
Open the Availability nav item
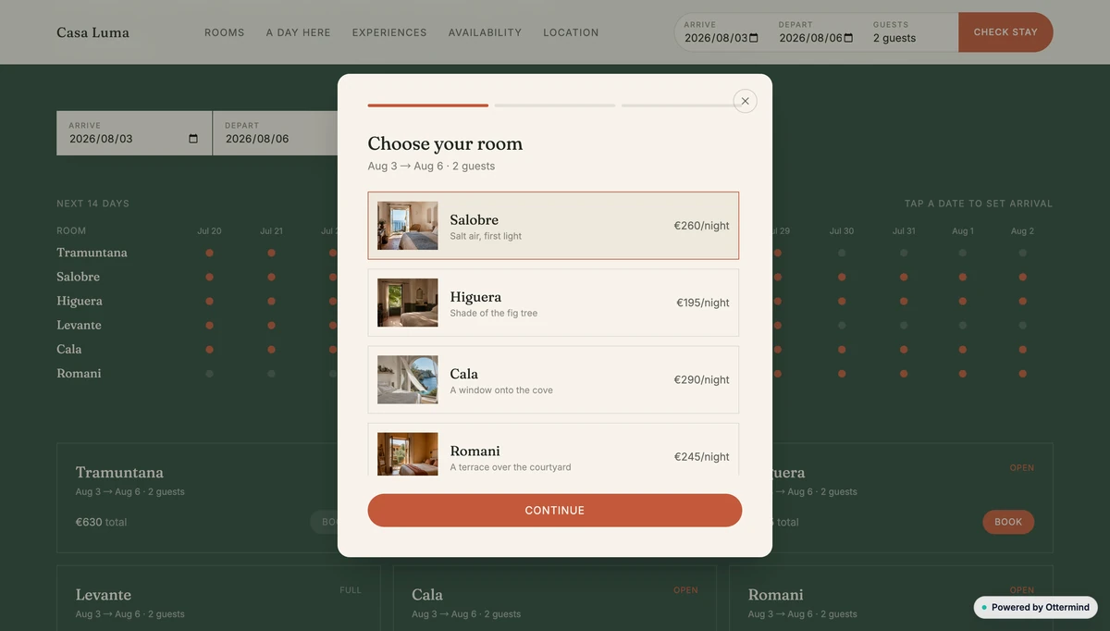[x=485, y=32]
